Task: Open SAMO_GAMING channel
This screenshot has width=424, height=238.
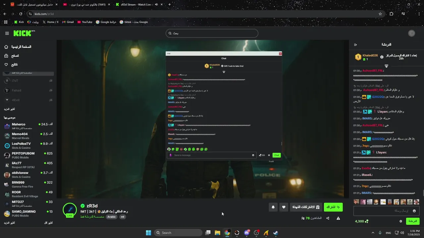Action: click(x=28, y=214)
